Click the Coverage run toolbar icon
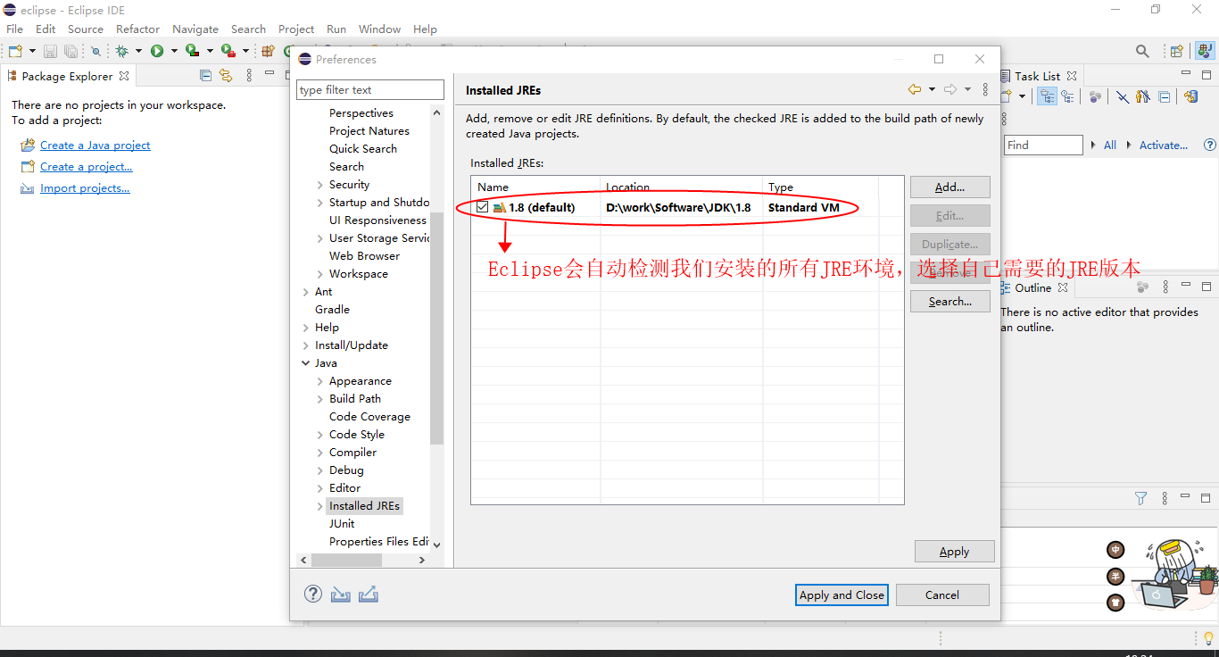Screen dimensions: 1219x657 192,51
